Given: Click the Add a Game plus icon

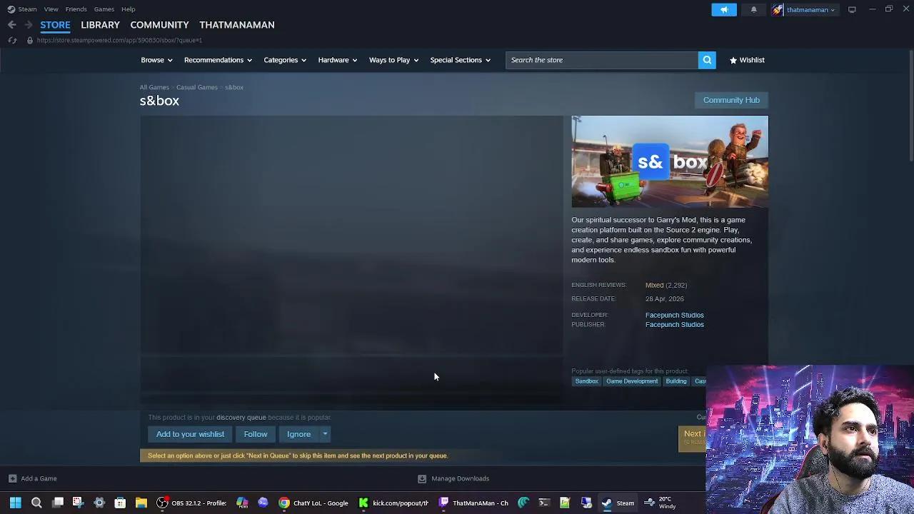Looking at the screenshot, I should point(12,478).
